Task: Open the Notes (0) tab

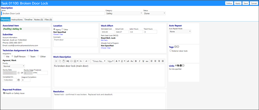Action: 39,19
